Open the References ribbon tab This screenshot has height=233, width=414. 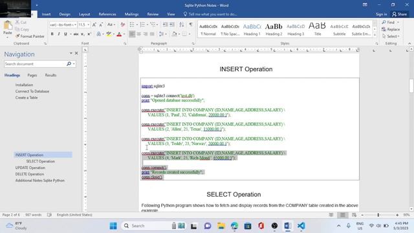click(x=107, y=14)
